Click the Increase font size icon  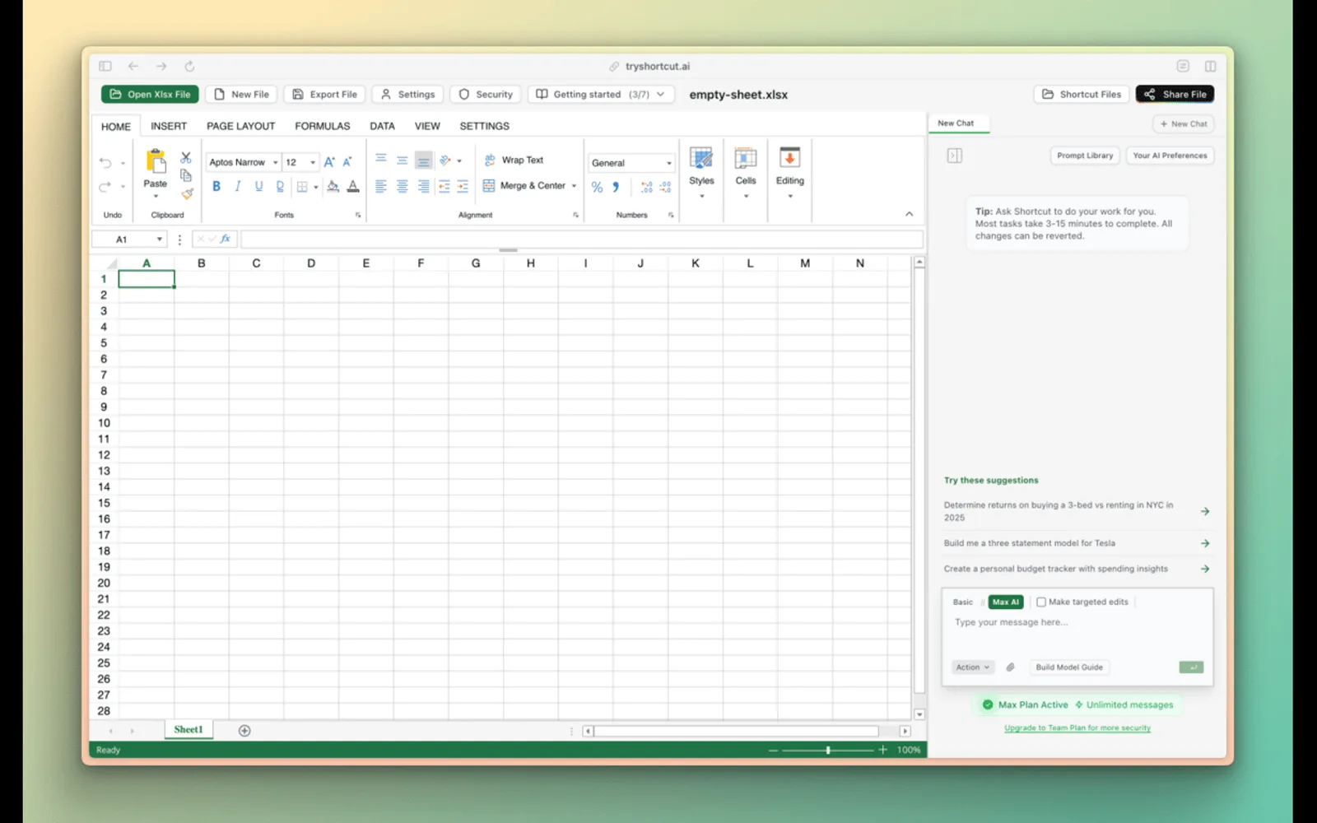coord(329,162)
